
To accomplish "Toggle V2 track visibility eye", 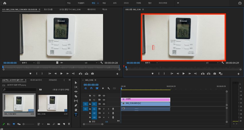I will [x=104, y=100].
